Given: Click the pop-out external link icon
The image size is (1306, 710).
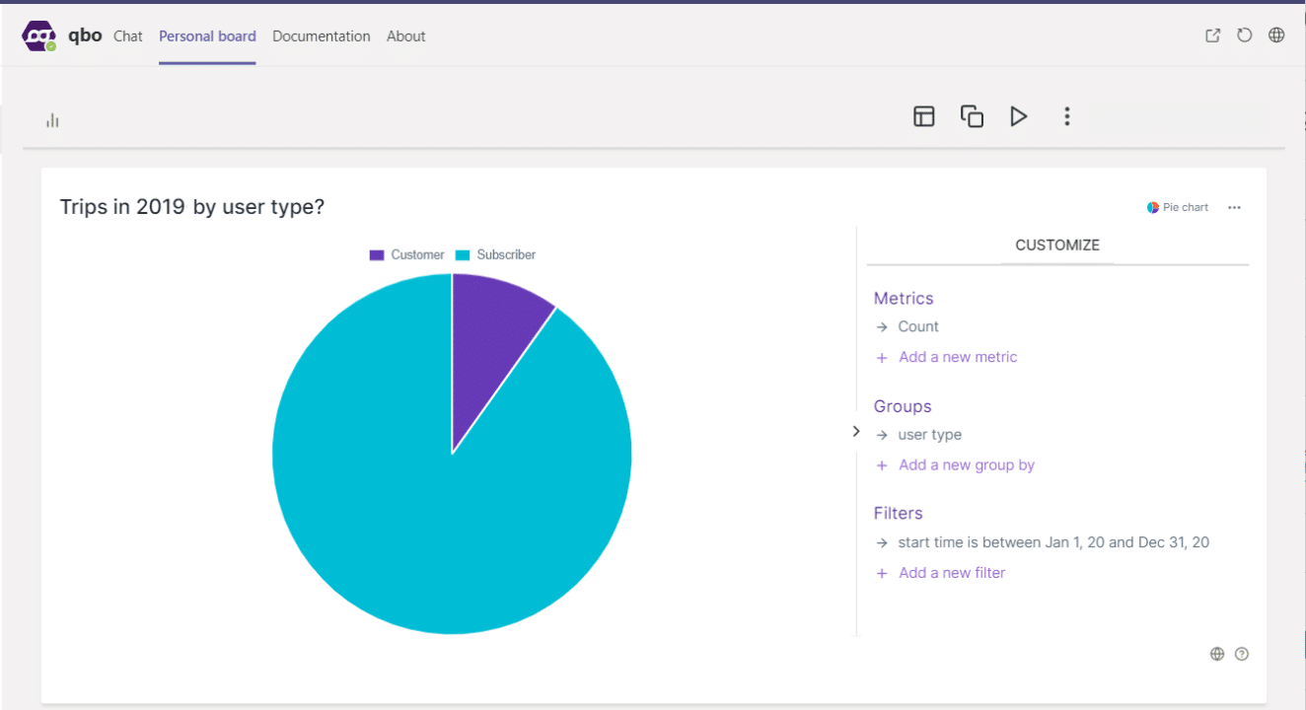Looking at the screenshot, I should (x=1213, y=35).
